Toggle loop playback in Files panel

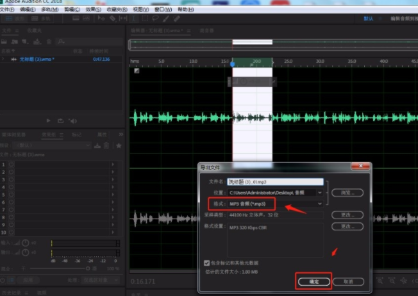click(x=60, y=120)
